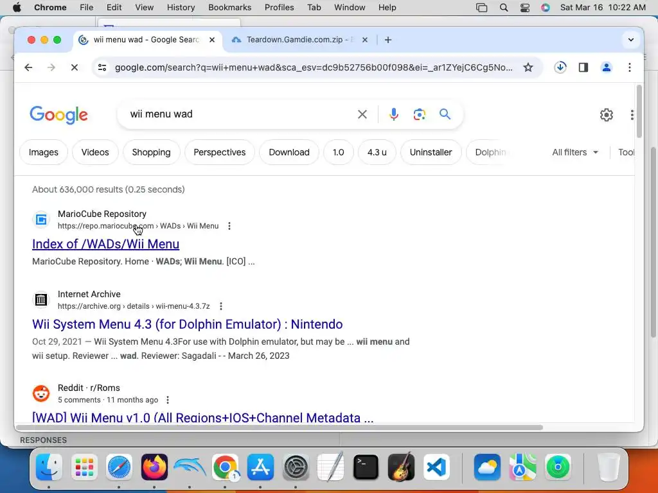This screenshot has height=493, width=658.
Task: Open Chrome downloads icon
Action: coord(560,67)
